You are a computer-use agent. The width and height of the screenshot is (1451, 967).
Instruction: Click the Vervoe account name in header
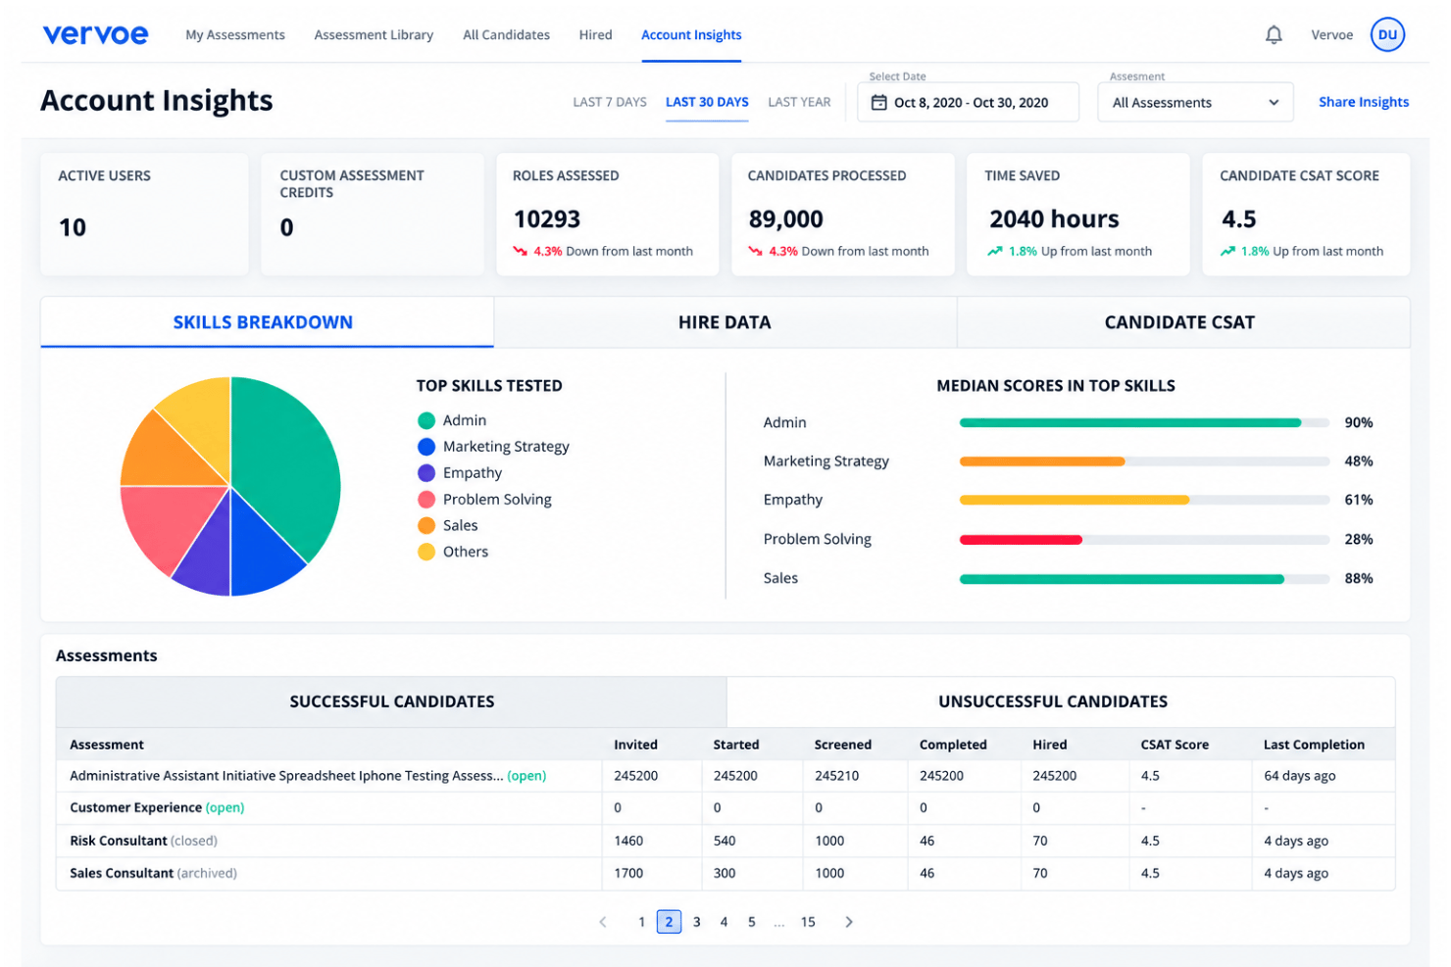[1331, 35]
